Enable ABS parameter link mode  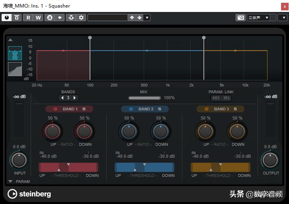[216, 98]
